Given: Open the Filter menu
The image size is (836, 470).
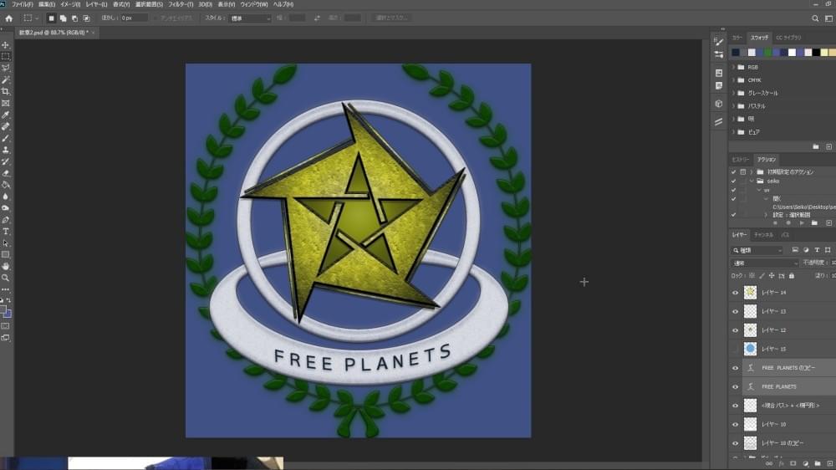Looking at the screenshot, I should 181,4.
